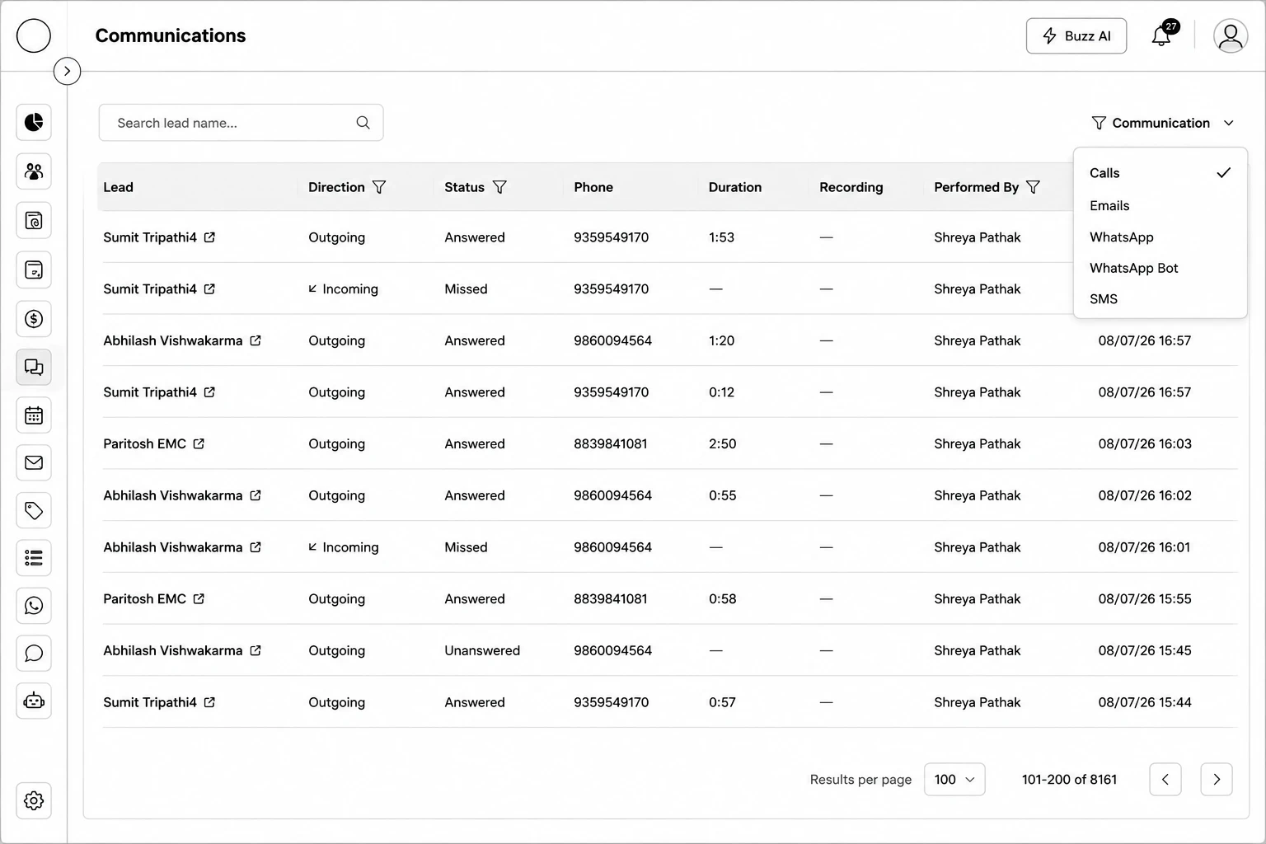Open the settings gear icon
The width and height of the screenshot is (1266, 844).
34,800
